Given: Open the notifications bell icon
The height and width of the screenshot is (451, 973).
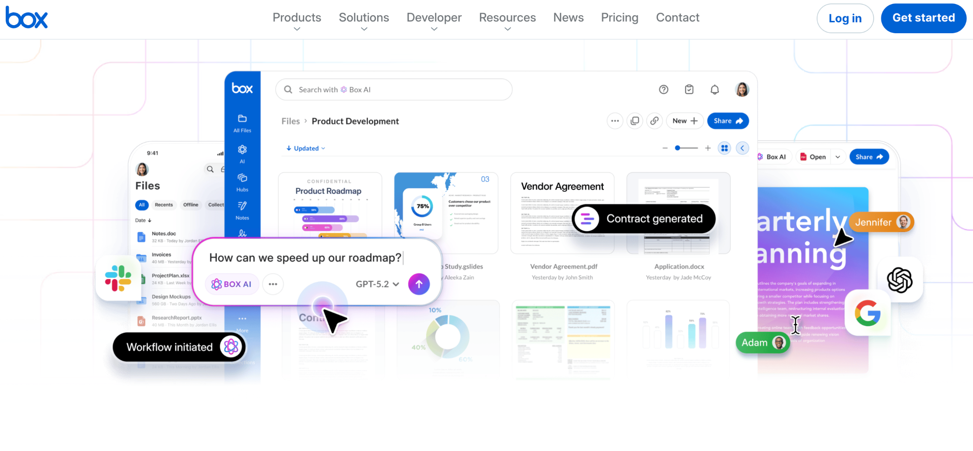Looking at the screenshot, I should [715, 89].
